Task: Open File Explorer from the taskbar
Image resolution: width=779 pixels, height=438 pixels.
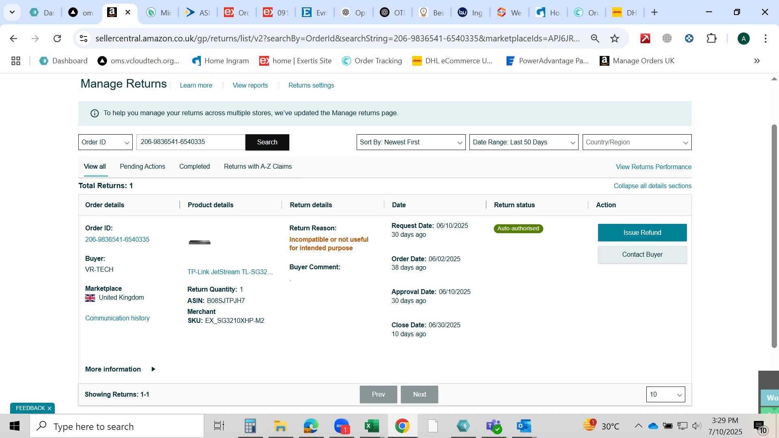Action: pos(280,426)
